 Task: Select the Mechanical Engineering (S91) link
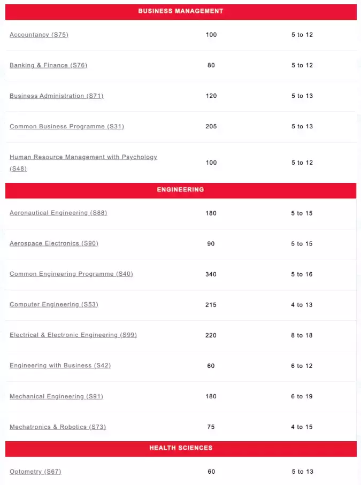pyautogui.click(x=56, y=396)
